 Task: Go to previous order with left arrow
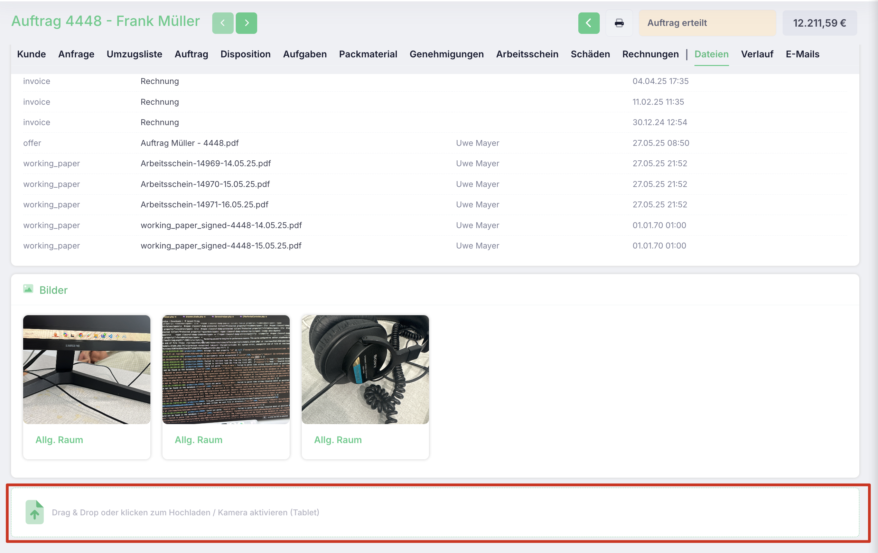(x=222, y=23)
